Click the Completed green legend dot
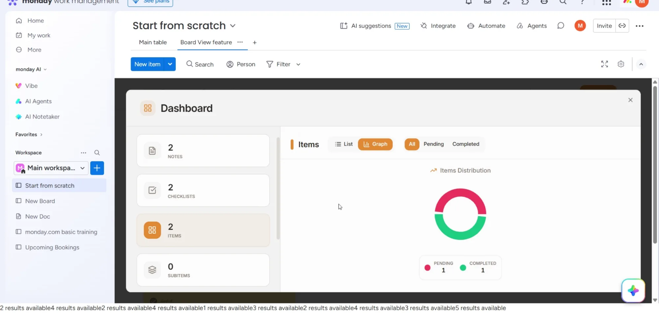 pos(463,268)
